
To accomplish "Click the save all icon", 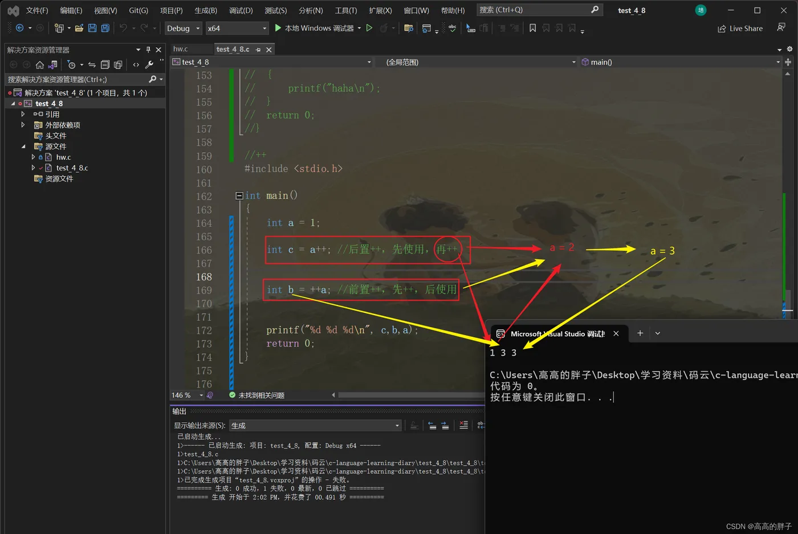I will click(105, 28).
